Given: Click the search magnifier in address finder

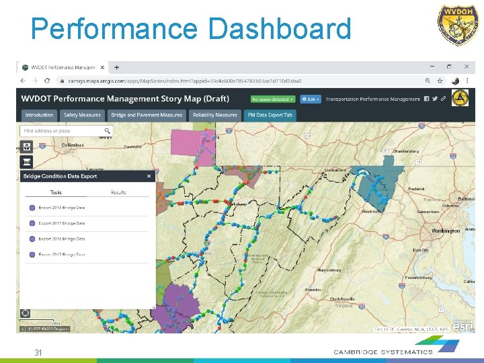Looking at the screenshot, I should (x=107, y=131).
